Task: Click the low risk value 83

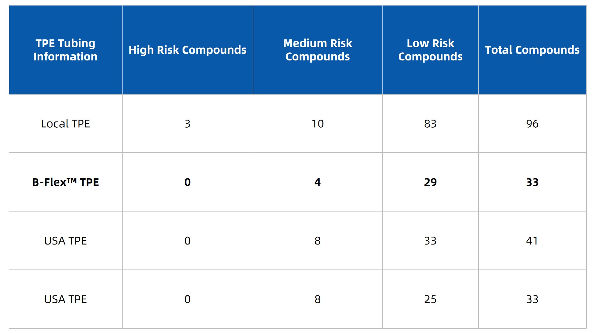Action: point(430,124)
